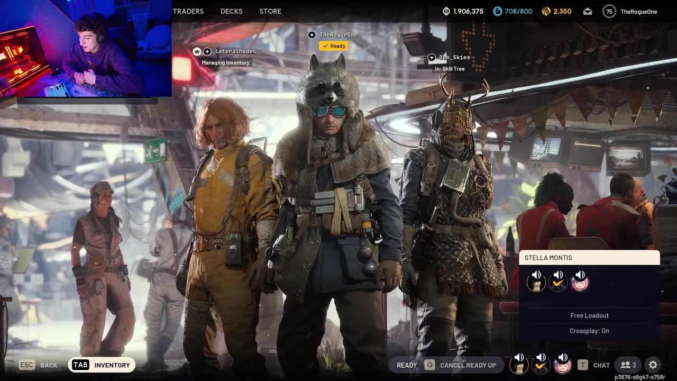Open the CHAT label
677x381 pixels.
tap(601, 365)
